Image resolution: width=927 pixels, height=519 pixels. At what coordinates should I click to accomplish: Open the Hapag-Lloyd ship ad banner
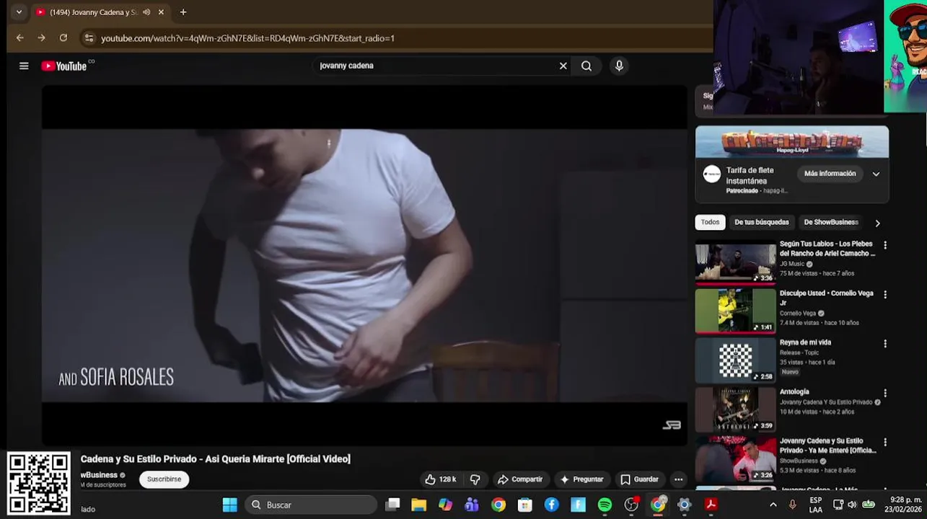point(792,142)
